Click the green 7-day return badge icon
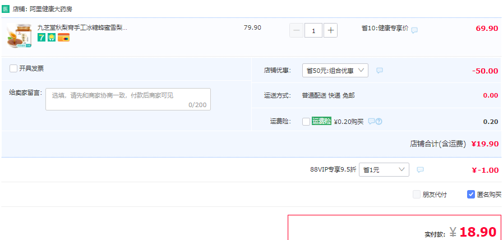The image size is (503, 240). (41, 38)
